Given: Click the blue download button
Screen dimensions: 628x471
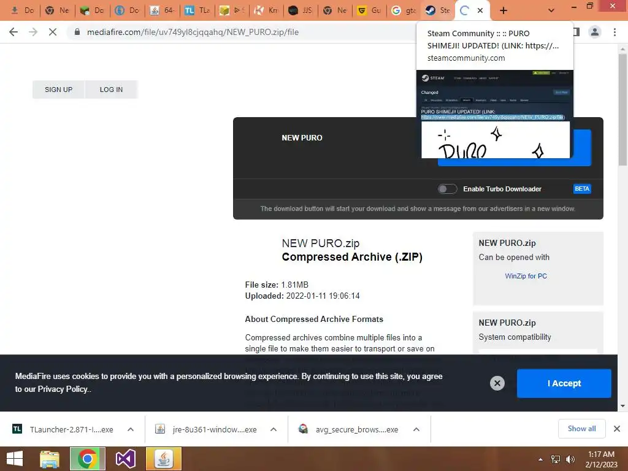Looking at the screenshot, I should click(581, 147).
